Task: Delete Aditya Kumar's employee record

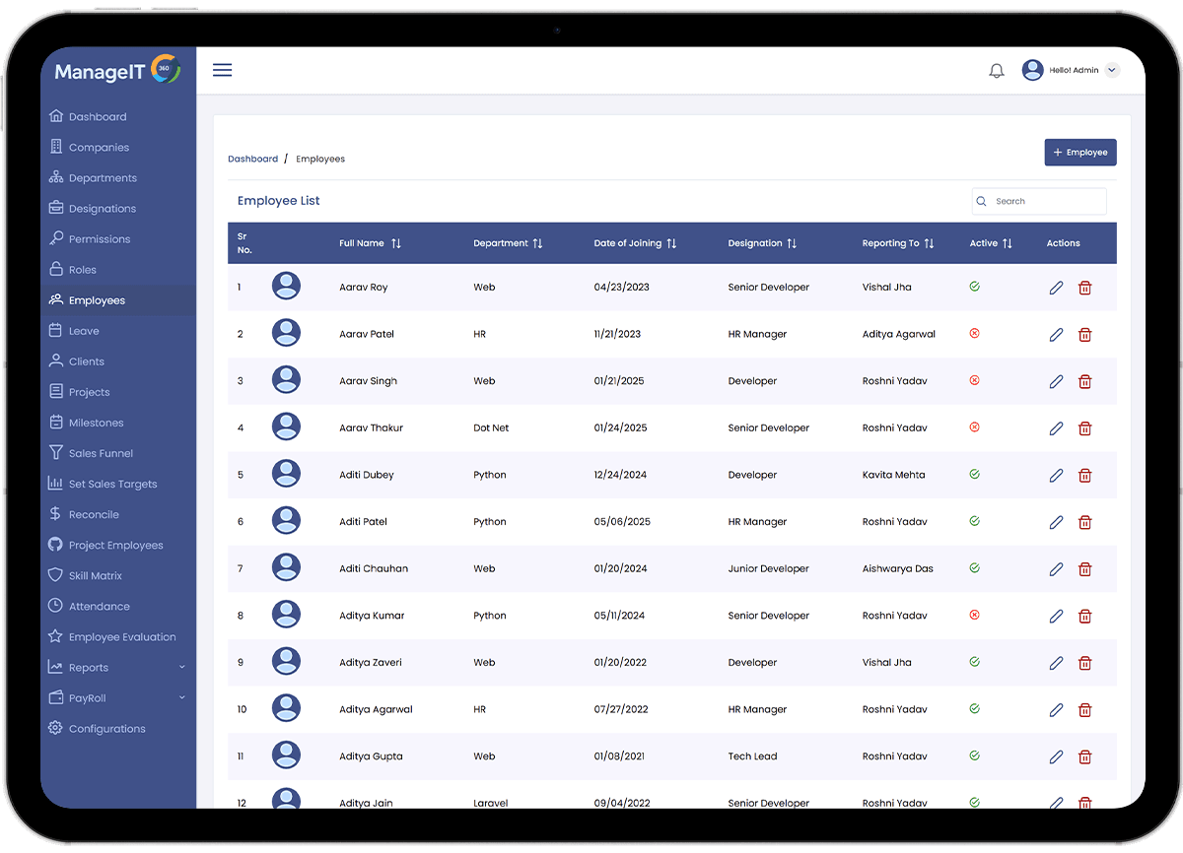Action: 1084,616
